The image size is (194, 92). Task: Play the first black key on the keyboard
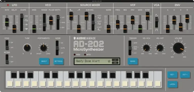(x=14, y=75)
